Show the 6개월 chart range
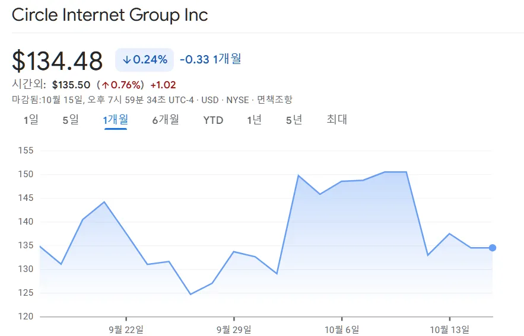Viewport: 524px width, 336px height. coord(165,120)
